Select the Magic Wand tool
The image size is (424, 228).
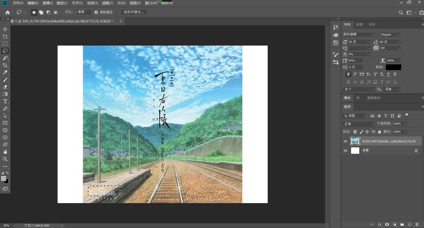5,58
